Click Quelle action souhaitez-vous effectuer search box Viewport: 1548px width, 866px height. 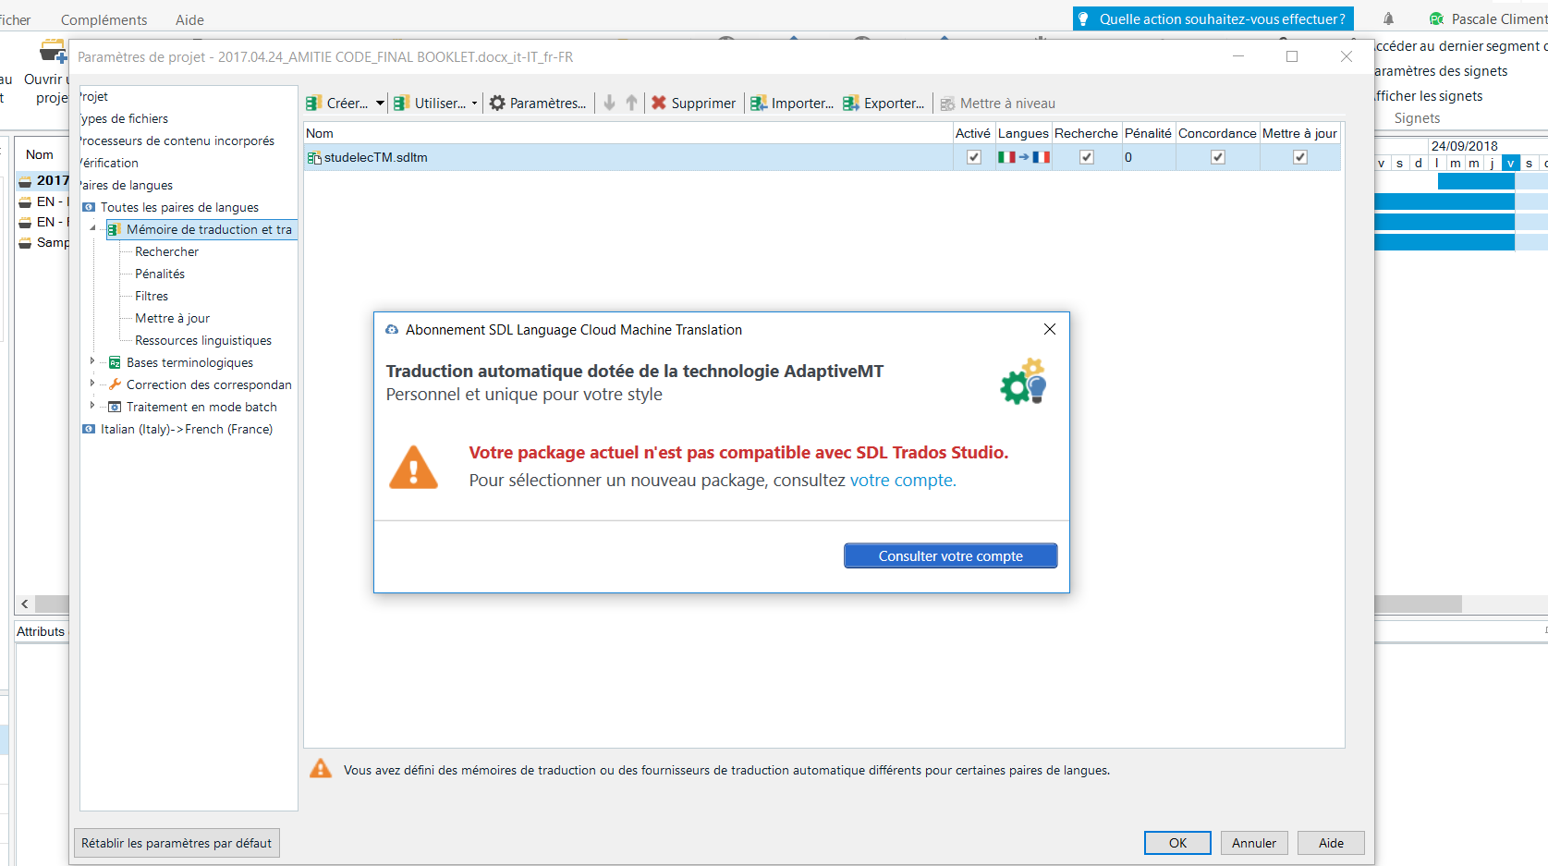[1213, 18]
